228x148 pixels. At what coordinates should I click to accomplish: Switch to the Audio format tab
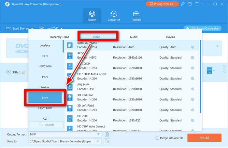tap(134, 37)
